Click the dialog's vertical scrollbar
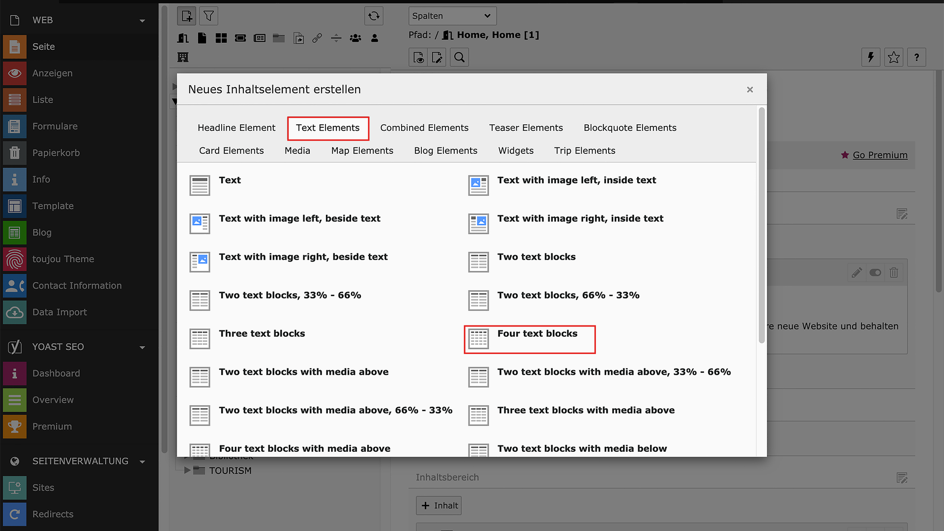This screenshot has width=944, height=531. (762, 226)
